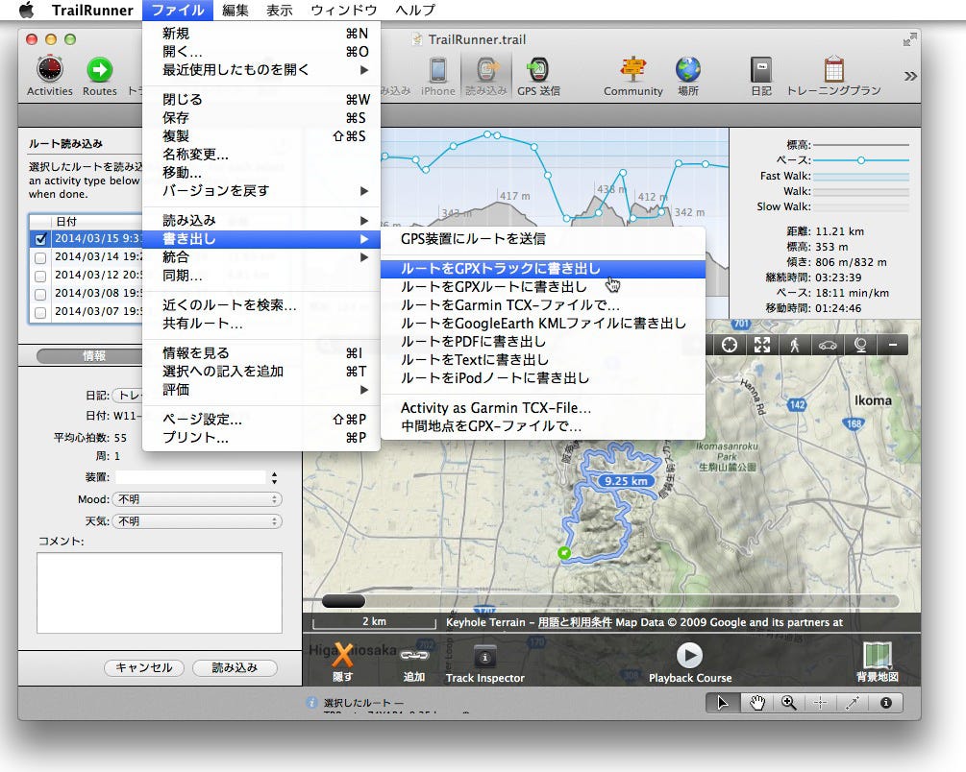This screenshot has height=772, width=966.
Task: Click into the コメント text box
Action: (x=160, y=592)
